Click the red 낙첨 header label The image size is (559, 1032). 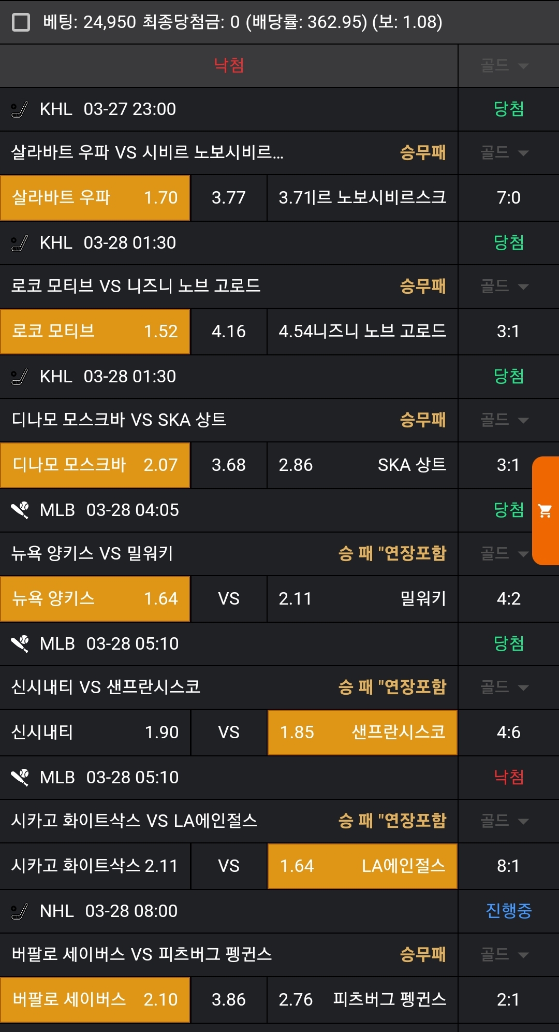click(229, 66)
